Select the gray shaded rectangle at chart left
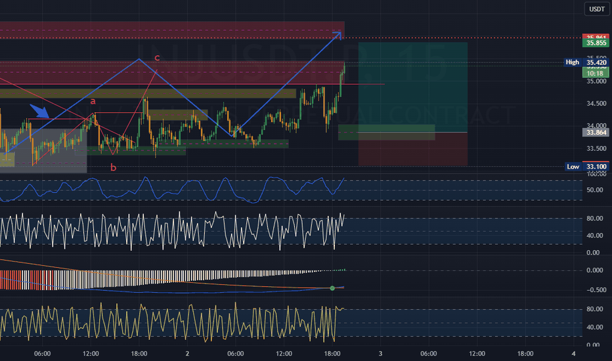The height and width of the screenshot is (361, 612). (43, 151)
